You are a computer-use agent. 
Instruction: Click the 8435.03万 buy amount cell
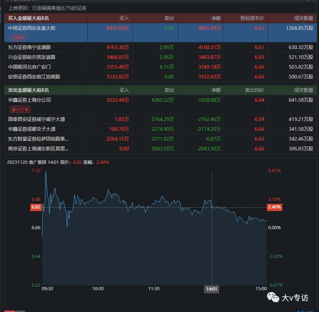pos(117,28)
